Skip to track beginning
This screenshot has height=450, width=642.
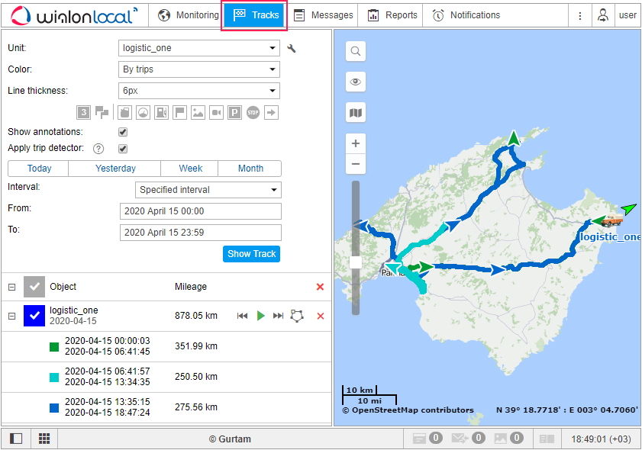coord(243,316)
